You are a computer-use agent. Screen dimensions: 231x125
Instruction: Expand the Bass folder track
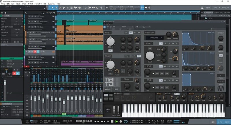coord(53,27)
